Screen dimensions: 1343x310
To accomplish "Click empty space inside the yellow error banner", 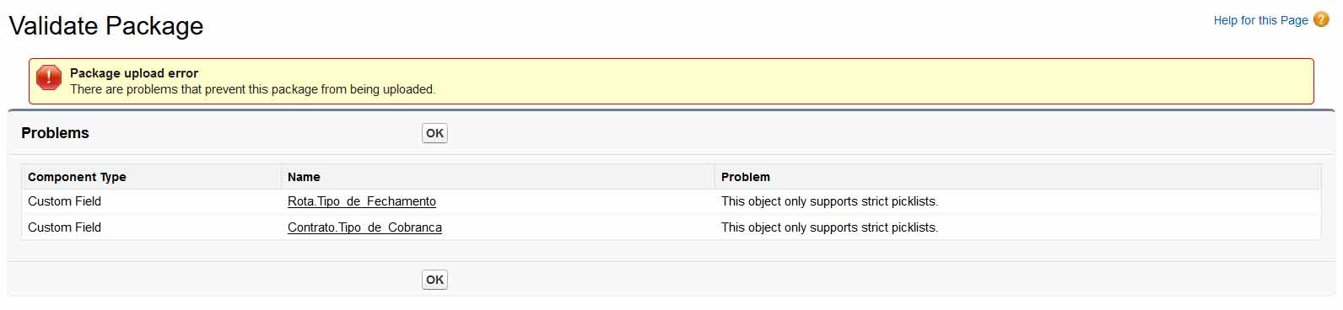I will coord(844,81).
